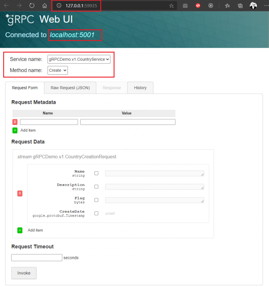Tick the Flag bytes checkbox

(x=96, y=200)
